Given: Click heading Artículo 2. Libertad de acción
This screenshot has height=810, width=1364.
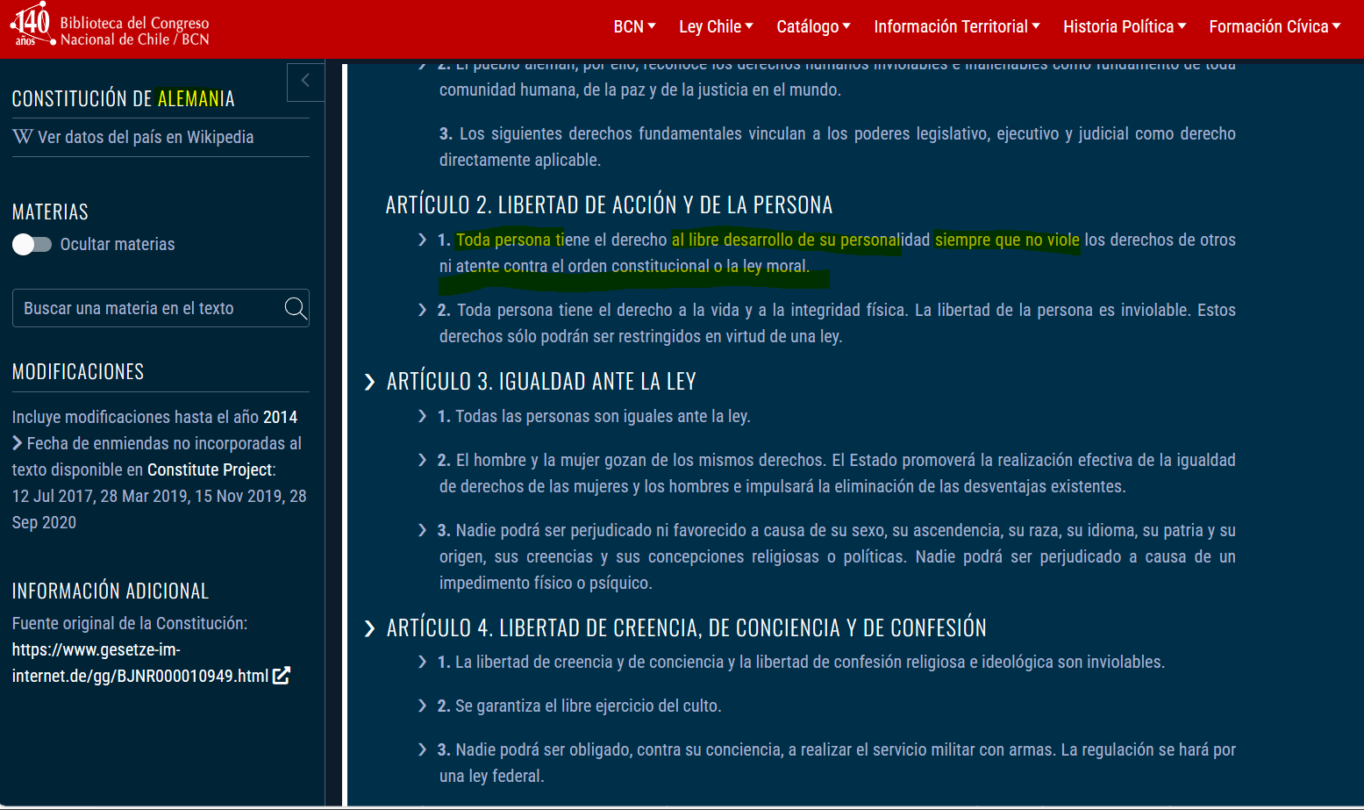Looking at the screenshot, I should pyautogui.click(x=609, y=204).
